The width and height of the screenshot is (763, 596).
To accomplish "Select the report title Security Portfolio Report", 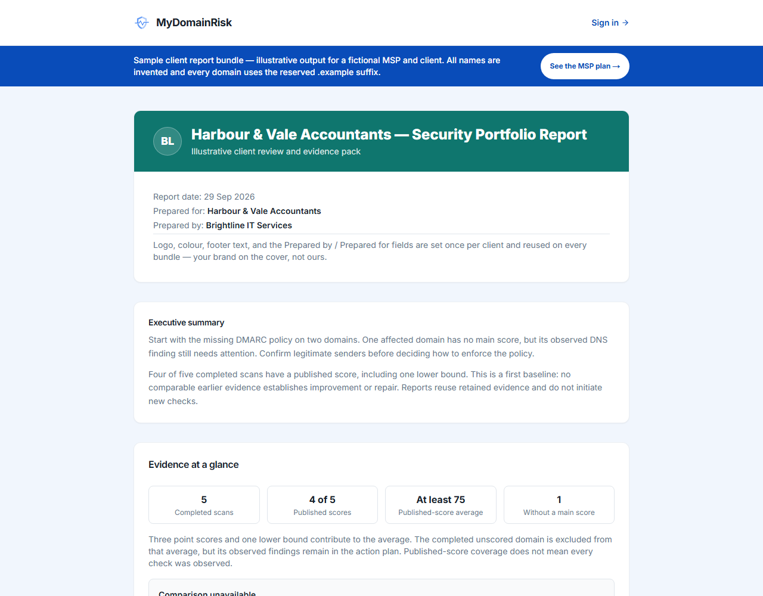I will click(389, 135).
